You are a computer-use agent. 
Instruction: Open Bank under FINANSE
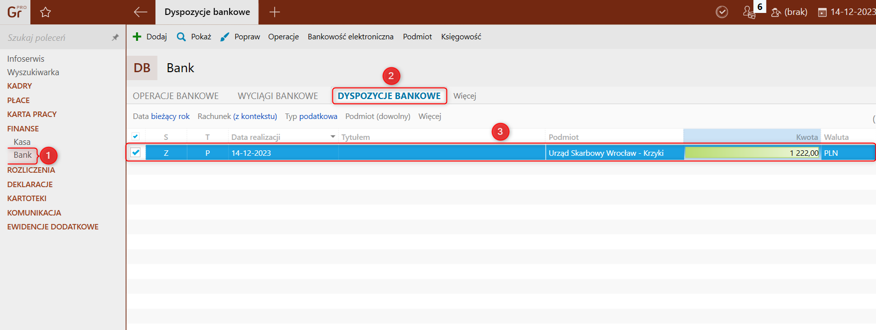pos(22,155)
